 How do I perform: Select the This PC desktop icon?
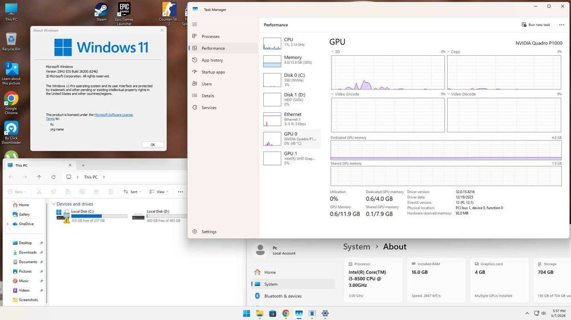point(11,12)
